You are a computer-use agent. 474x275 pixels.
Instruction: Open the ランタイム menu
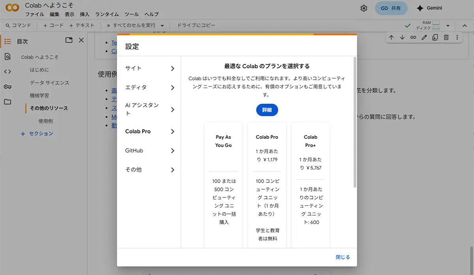coord(107,14)
